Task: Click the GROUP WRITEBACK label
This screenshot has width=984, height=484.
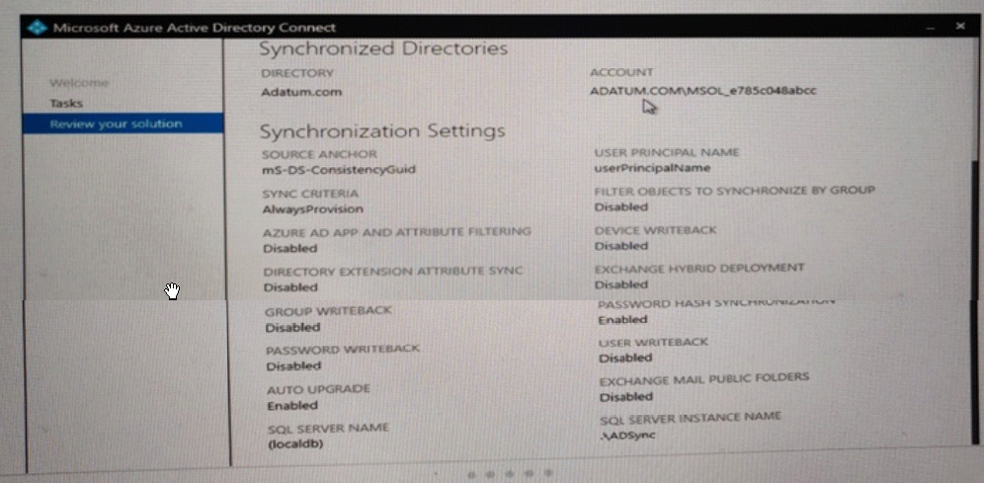Action: (x=328, y=311)
